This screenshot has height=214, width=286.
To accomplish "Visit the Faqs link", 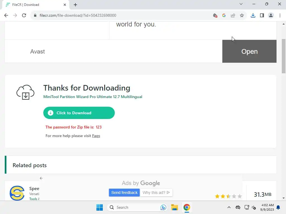I will [x=96, y=136].
